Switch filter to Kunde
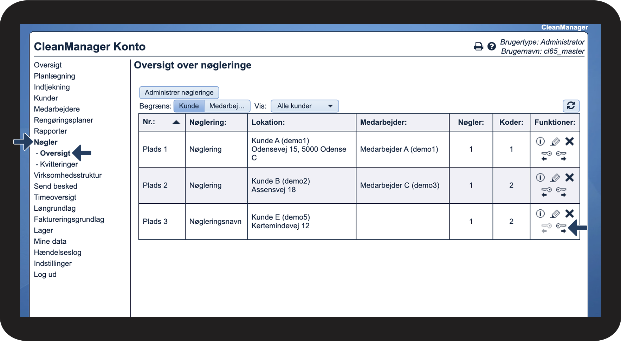621x341 pixels. click(189, 106)
